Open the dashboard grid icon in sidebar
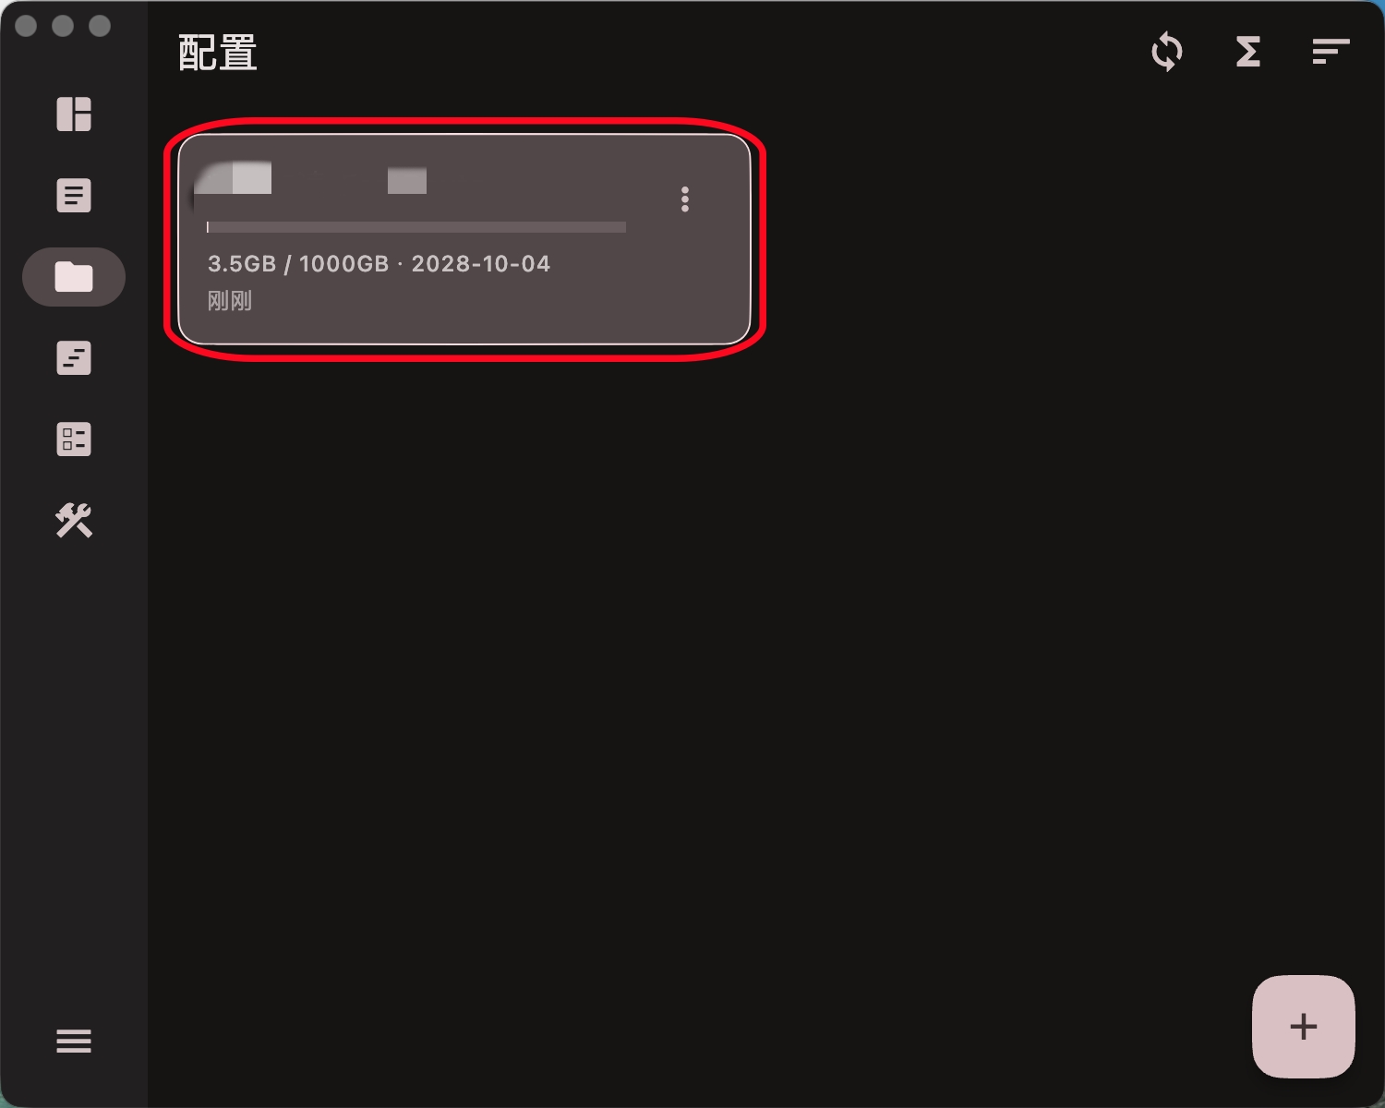The width and height of the screenshot is (1385, 1108). [x=74, y=114]
